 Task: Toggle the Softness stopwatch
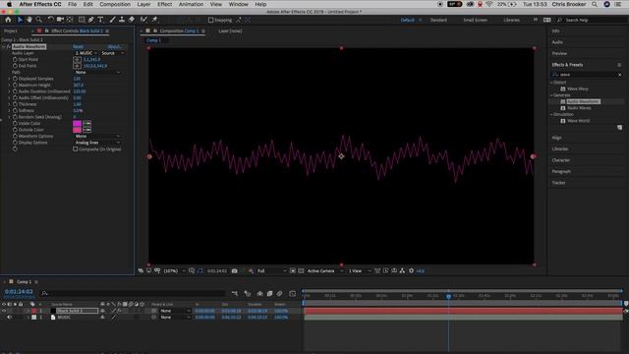tap(15, 111)
